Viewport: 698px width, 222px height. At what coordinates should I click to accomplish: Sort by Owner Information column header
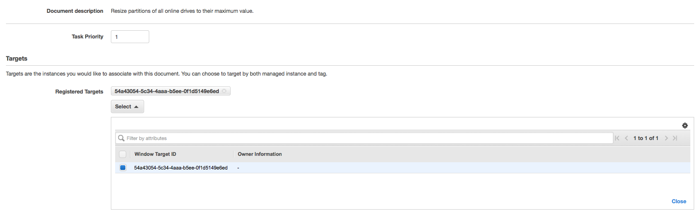(x=260, y=154)
